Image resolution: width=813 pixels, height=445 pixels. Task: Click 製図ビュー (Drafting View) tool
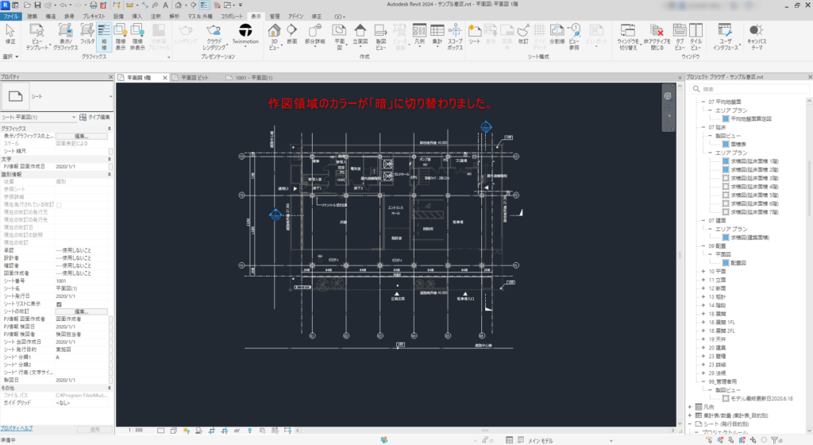click(380, 37)
